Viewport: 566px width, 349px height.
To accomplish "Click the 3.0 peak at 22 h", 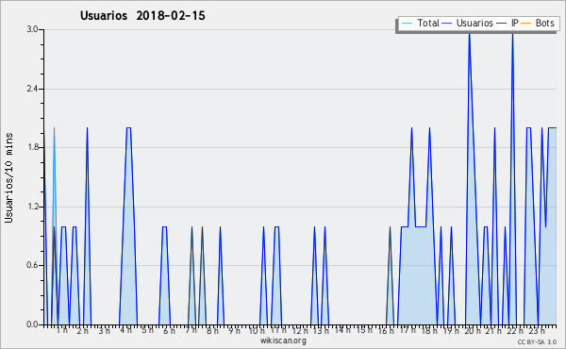I will pos(512,35).
